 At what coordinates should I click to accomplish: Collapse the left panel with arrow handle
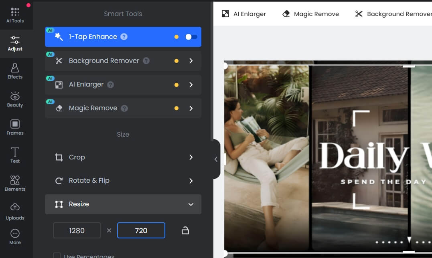tap(216, 159)
